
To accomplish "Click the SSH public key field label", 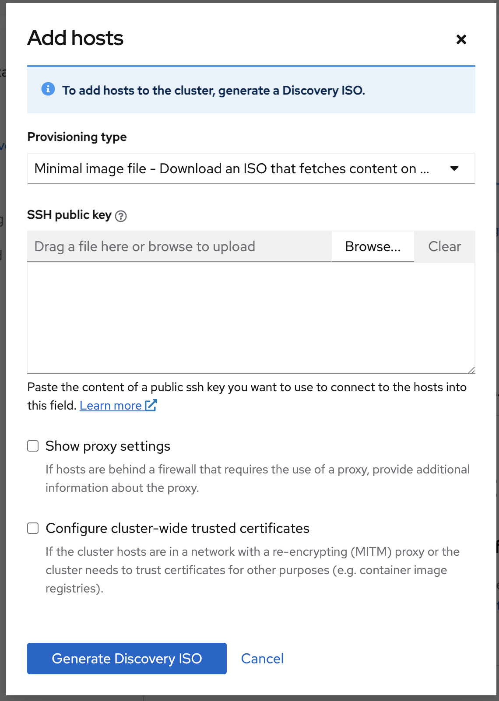I will coord(69,215).
